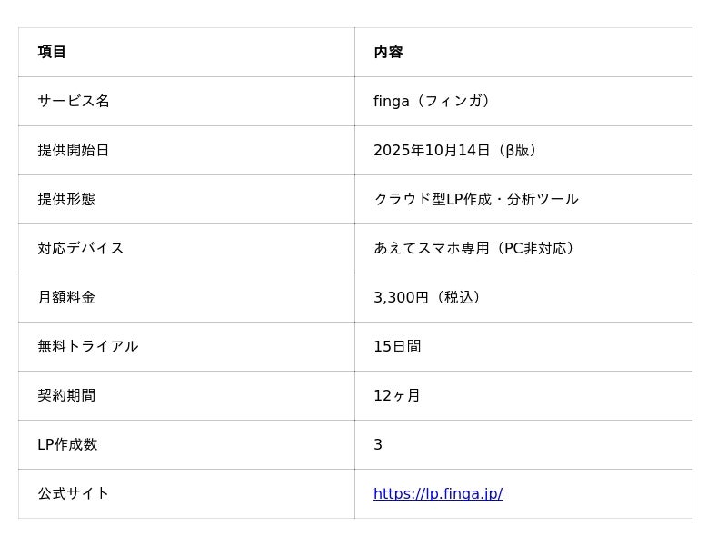
Task: Select the 提供開始日 label cell
Action: coord(74,150)
